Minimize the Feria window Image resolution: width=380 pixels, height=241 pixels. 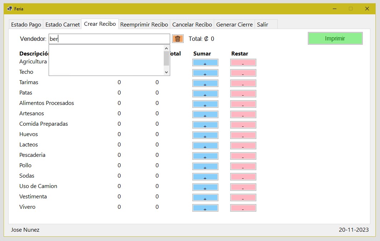coord(335,9)
